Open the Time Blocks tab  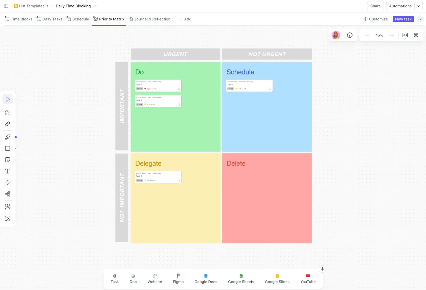tap(19, 19)
